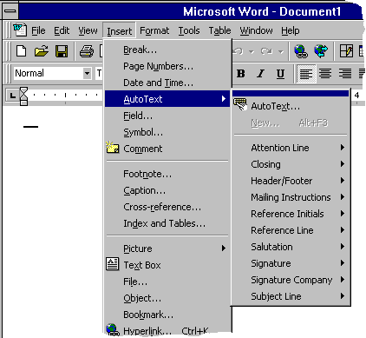Align text left
Image resolution: width=366 pixels, height=338 pixels.
tap(306, 74)
